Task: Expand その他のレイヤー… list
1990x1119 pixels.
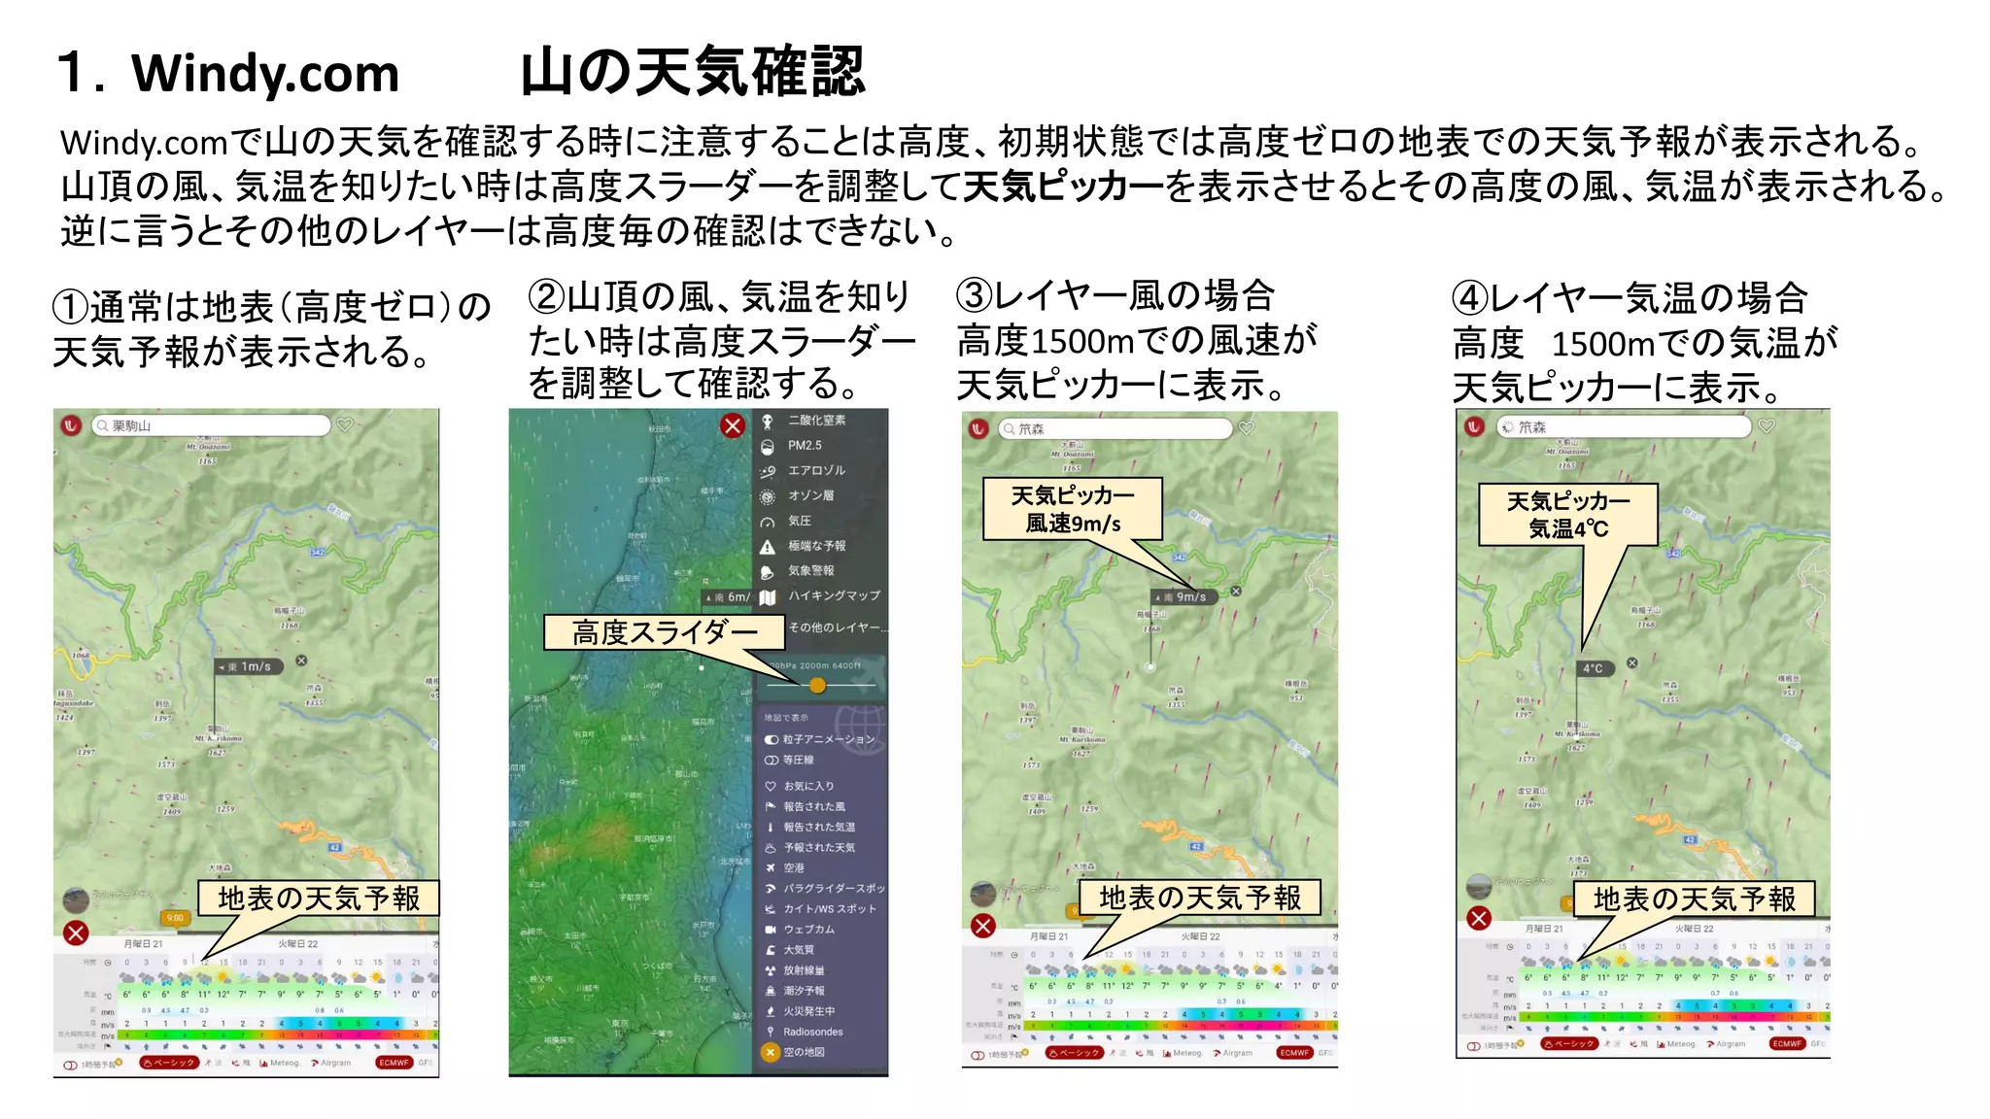Action: 837,628
